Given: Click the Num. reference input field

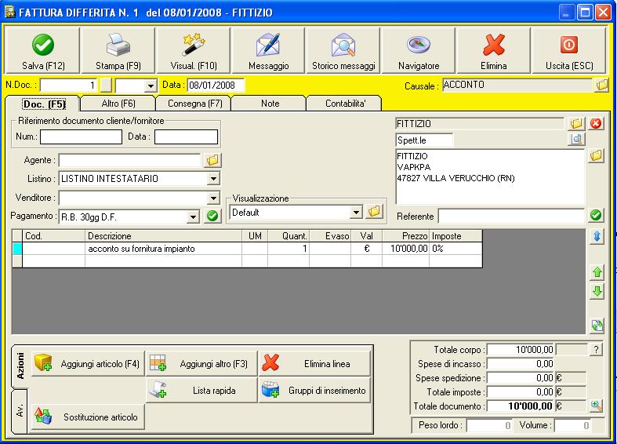Looking at the screenshot, I should coord(81,137).
